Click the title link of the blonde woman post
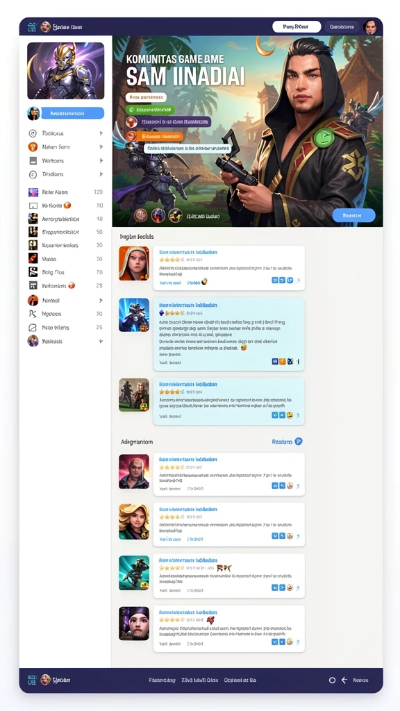 tap(188, 509)
